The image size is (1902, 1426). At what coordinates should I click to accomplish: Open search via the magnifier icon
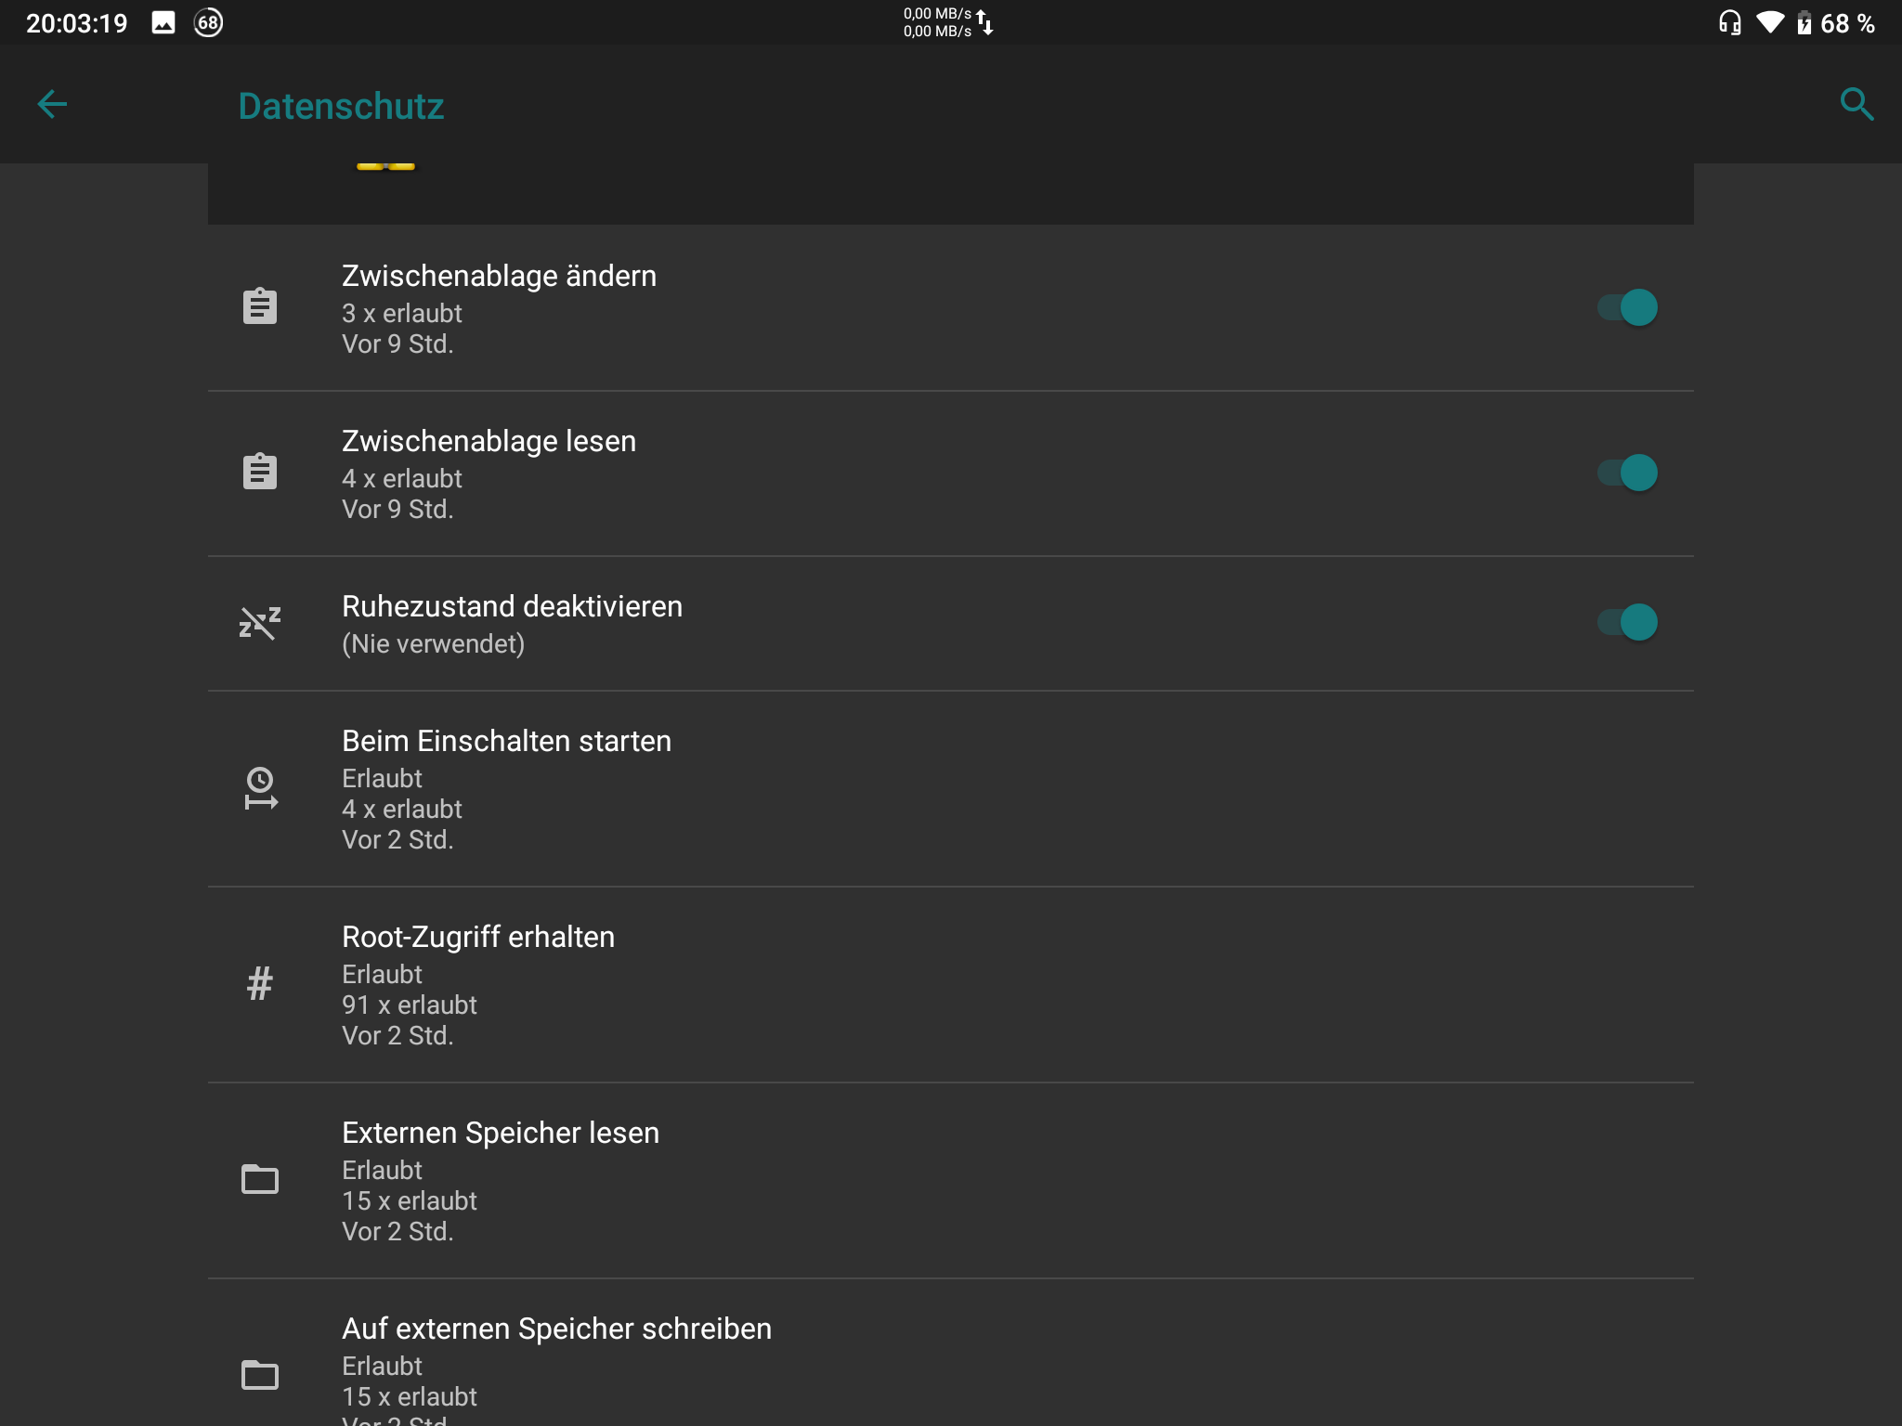click(x=1856, y=104)
